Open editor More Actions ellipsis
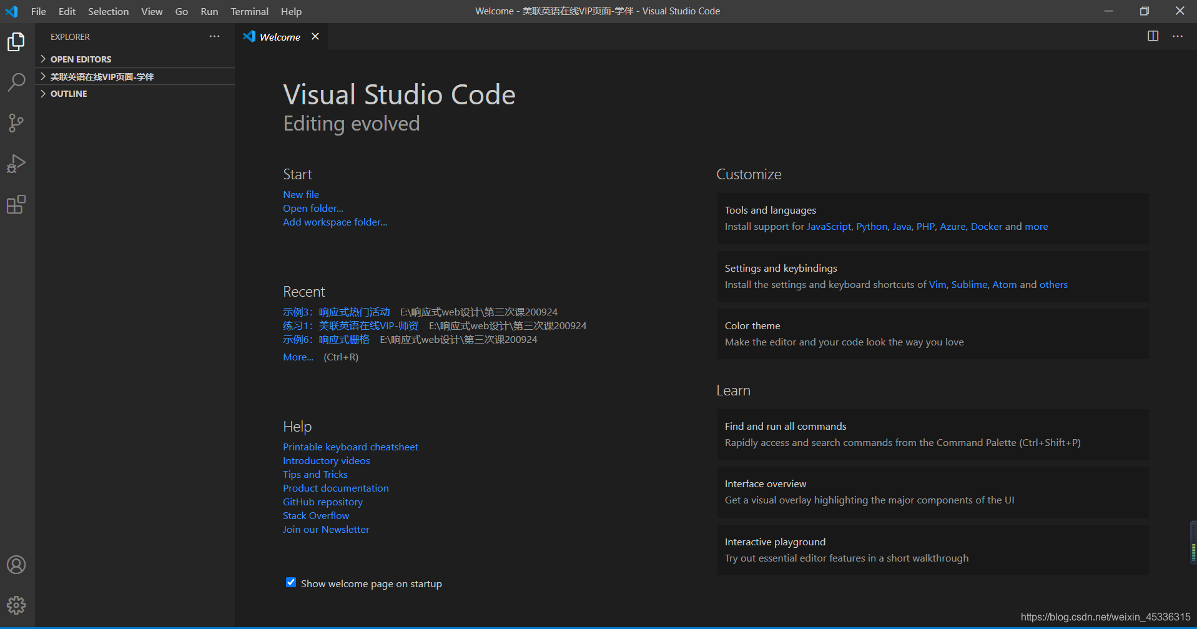The width and height of the screenshot is (1197, 629). (1178, 36)
